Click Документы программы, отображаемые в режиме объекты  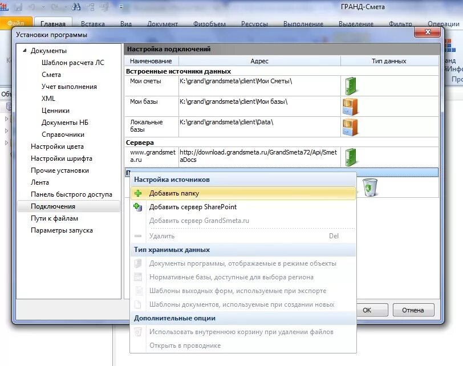[243, 263]
